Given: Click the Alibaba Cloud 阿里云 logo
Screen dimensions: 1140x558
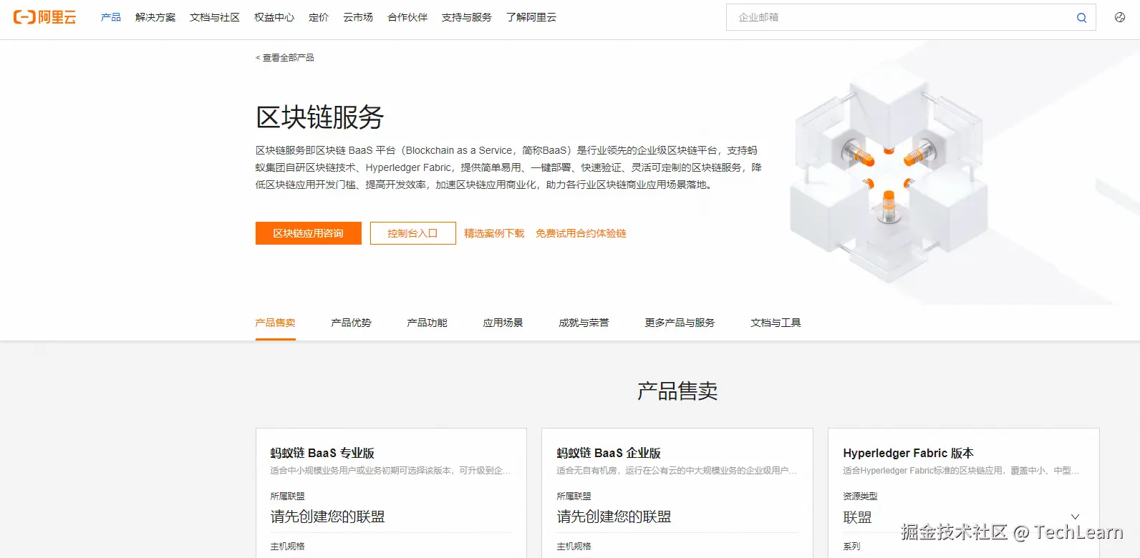Looking at the screenshot, I should (x=44, y=17).
